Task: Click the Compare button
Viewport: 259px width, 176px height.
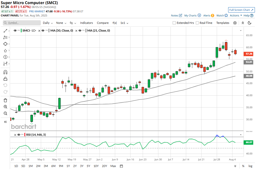Action: tap(103, 23)
